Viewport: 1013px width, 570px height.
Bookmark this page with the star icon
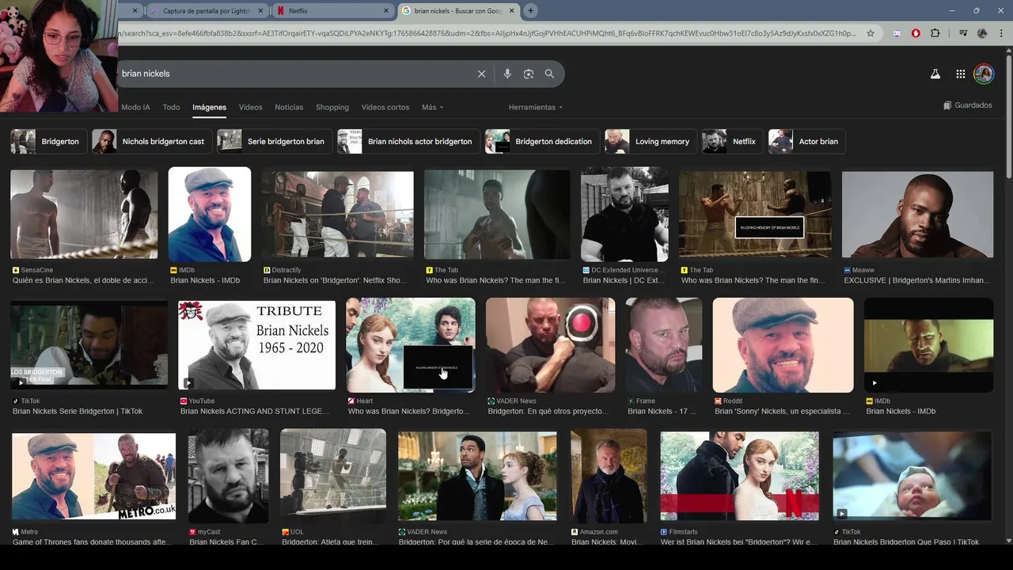pyautogui.click(x=871, y=33)
